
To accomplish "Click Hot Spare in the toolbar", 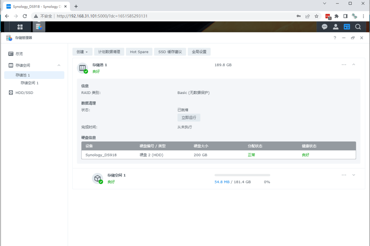I will 139,52.
